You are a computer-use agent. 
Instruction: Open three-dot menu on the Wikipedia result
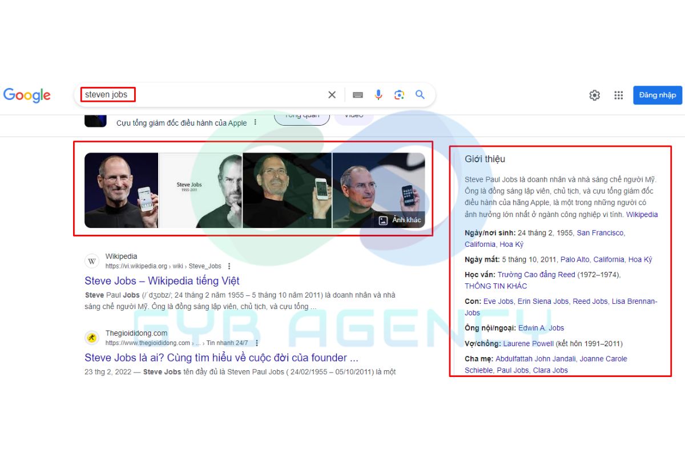tap(229, 266)
